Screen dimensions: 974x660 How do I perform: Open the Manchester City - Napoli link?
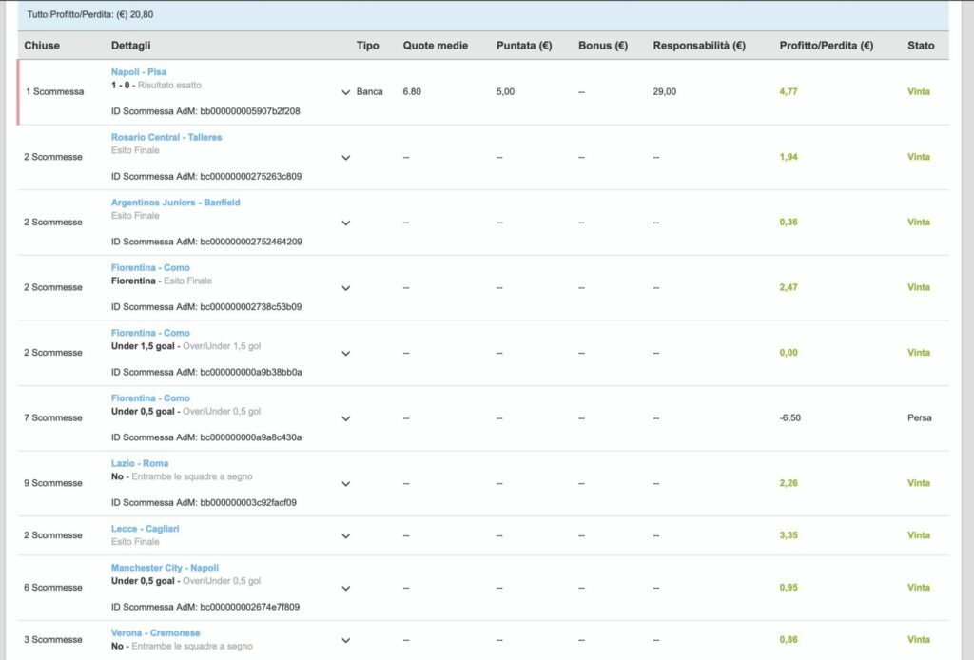165,568
